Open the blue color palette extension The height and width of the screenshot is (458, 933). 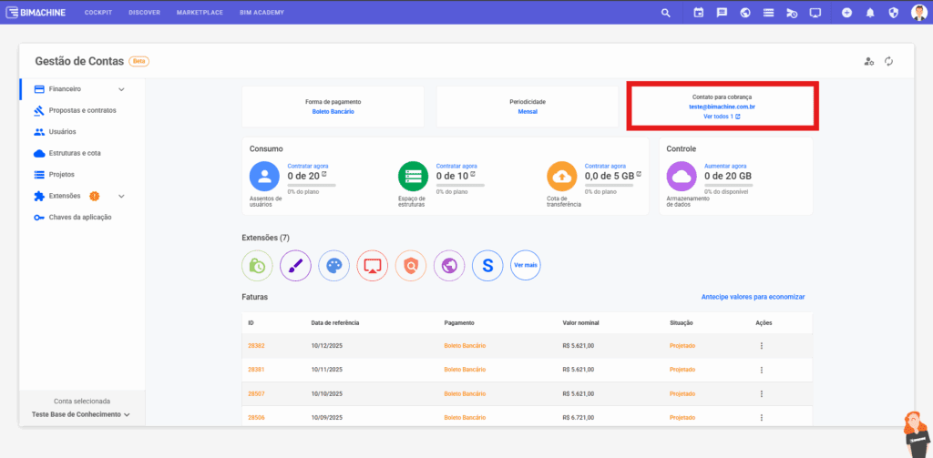pos(334,266)
